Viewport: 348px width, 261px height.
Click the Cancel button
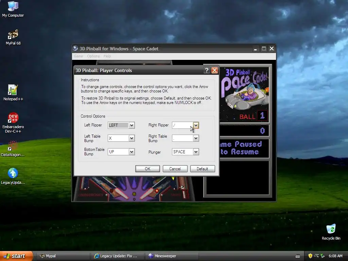click(x=175, y=169)
